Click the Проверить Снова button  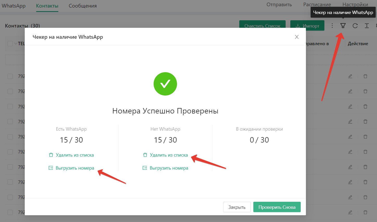277,207
